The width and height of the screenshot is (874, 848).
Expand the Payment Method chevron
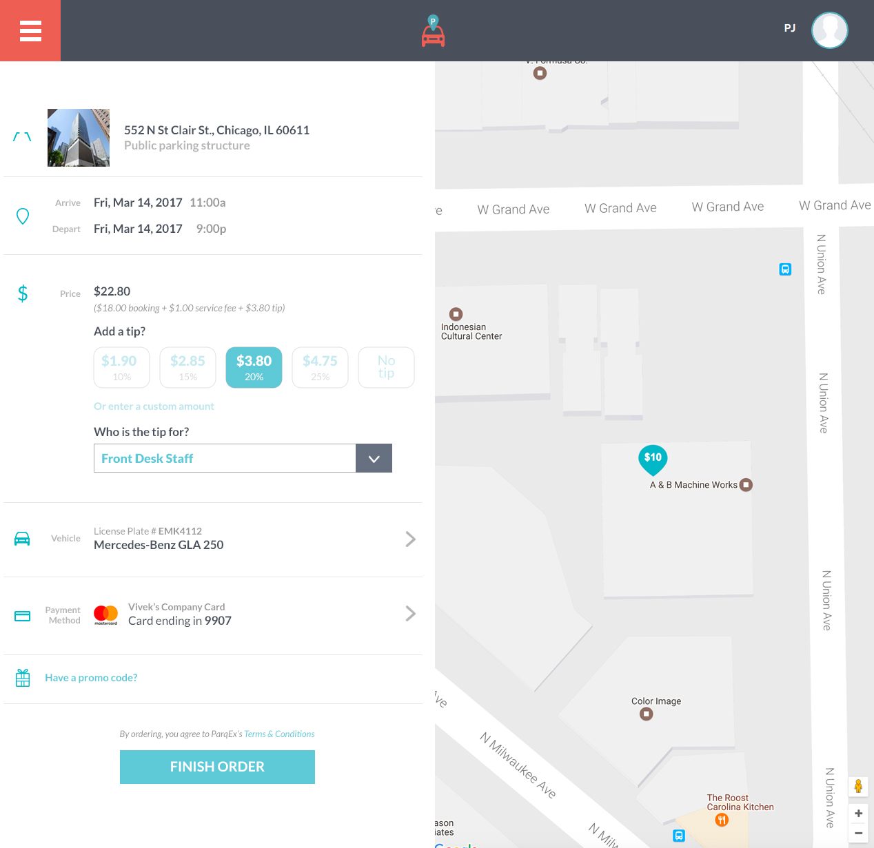click(410, 613)
